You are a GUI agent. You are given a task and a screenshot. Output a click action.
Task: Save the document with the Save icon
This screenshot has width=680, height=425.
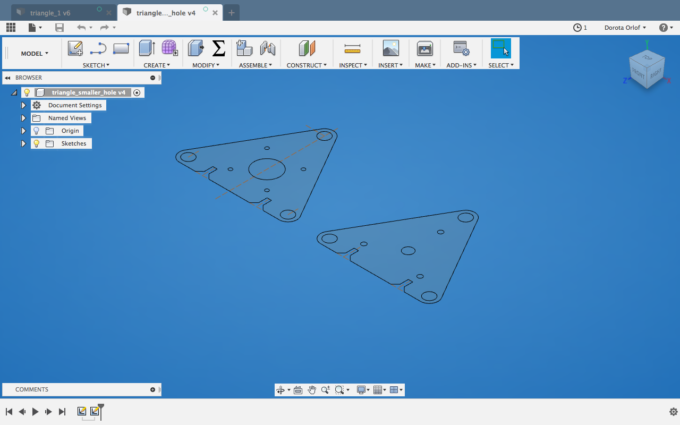pos(59,27)
